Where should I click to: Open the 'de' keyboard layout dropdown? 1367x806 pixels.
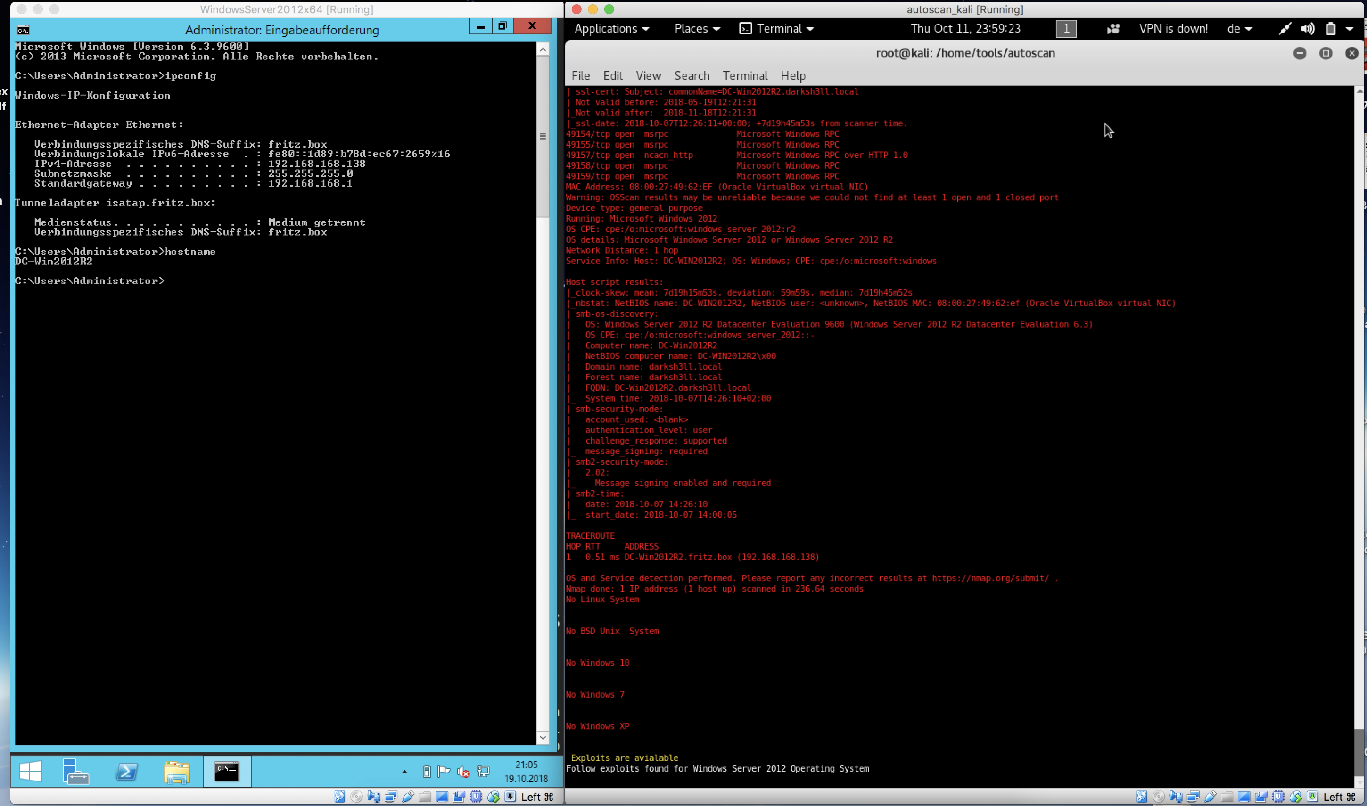(x=1239, y=29)
